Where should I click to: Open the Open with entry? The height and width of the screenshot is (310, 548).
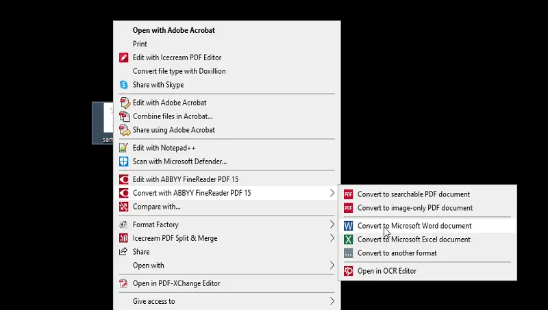click(227, 266)
